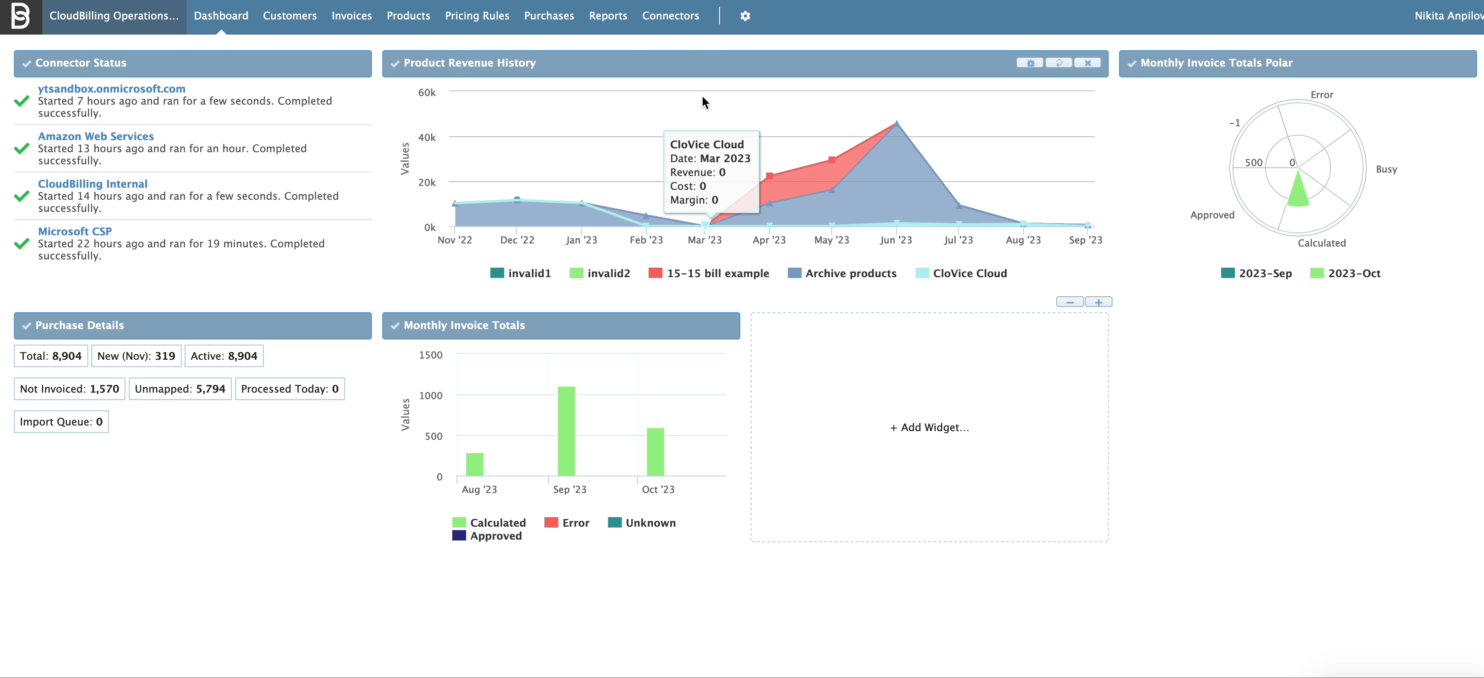Remove Product Revenue History widget with X icon
The image size is (1484, 678).
[1087, 64]
